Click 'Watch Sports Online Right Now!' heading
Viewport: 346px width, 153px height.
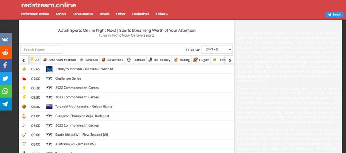pyautogui.click(x=87, y=30)
